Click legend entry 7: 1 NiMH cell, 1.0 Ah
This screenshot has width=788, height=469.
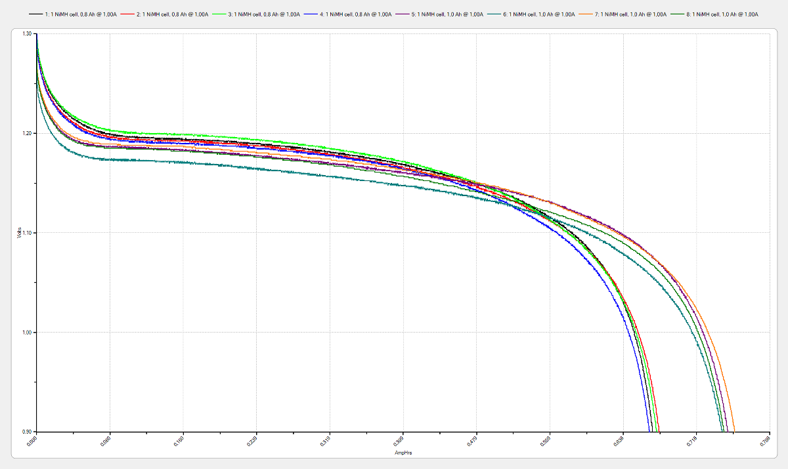tap(631, 14)
